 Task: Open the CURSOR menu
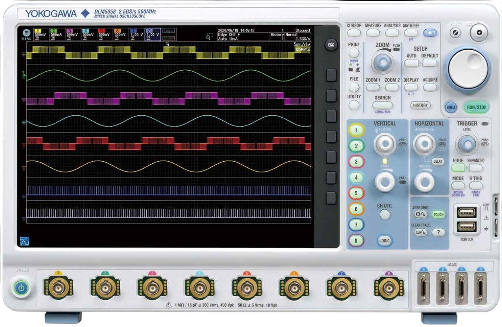pos(354,33)
